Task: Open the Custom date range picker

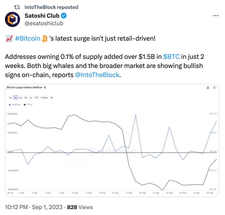Action: click(x=44, y=98)
